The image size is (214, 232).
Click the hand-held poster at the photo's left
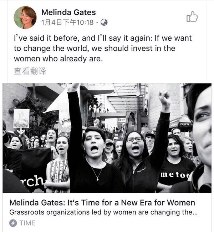tap(21, 118)
